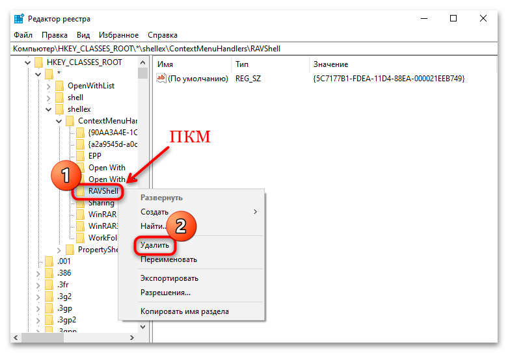The width and height of the screenshot is (508, 353).
Task: Choose Удалить in the context menu
Action: point(155,245)
